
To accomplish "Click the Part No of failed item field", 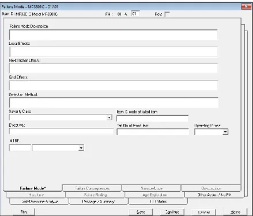I will pyautogui.click(x=153, y=132).
